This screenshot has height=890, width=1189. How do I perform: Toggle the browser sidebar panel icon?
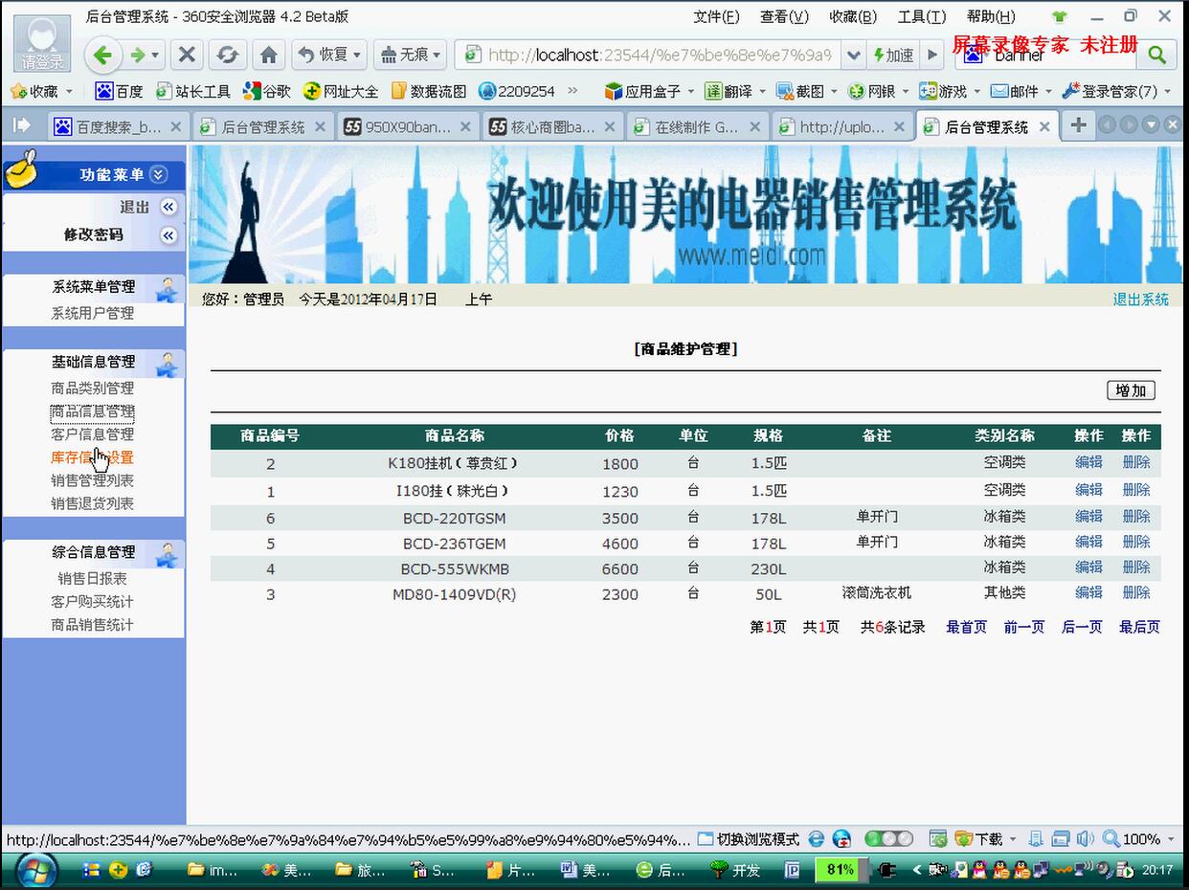click(x=21, y=126)
